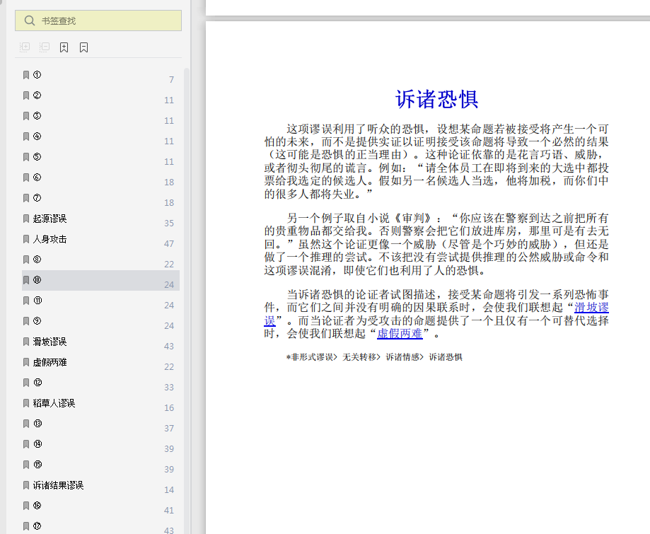This screenshot has height=534, width=650.
Task: Click 诉诸恐惧 at the breadcrumb end
Action: click(x=446, y=357)
